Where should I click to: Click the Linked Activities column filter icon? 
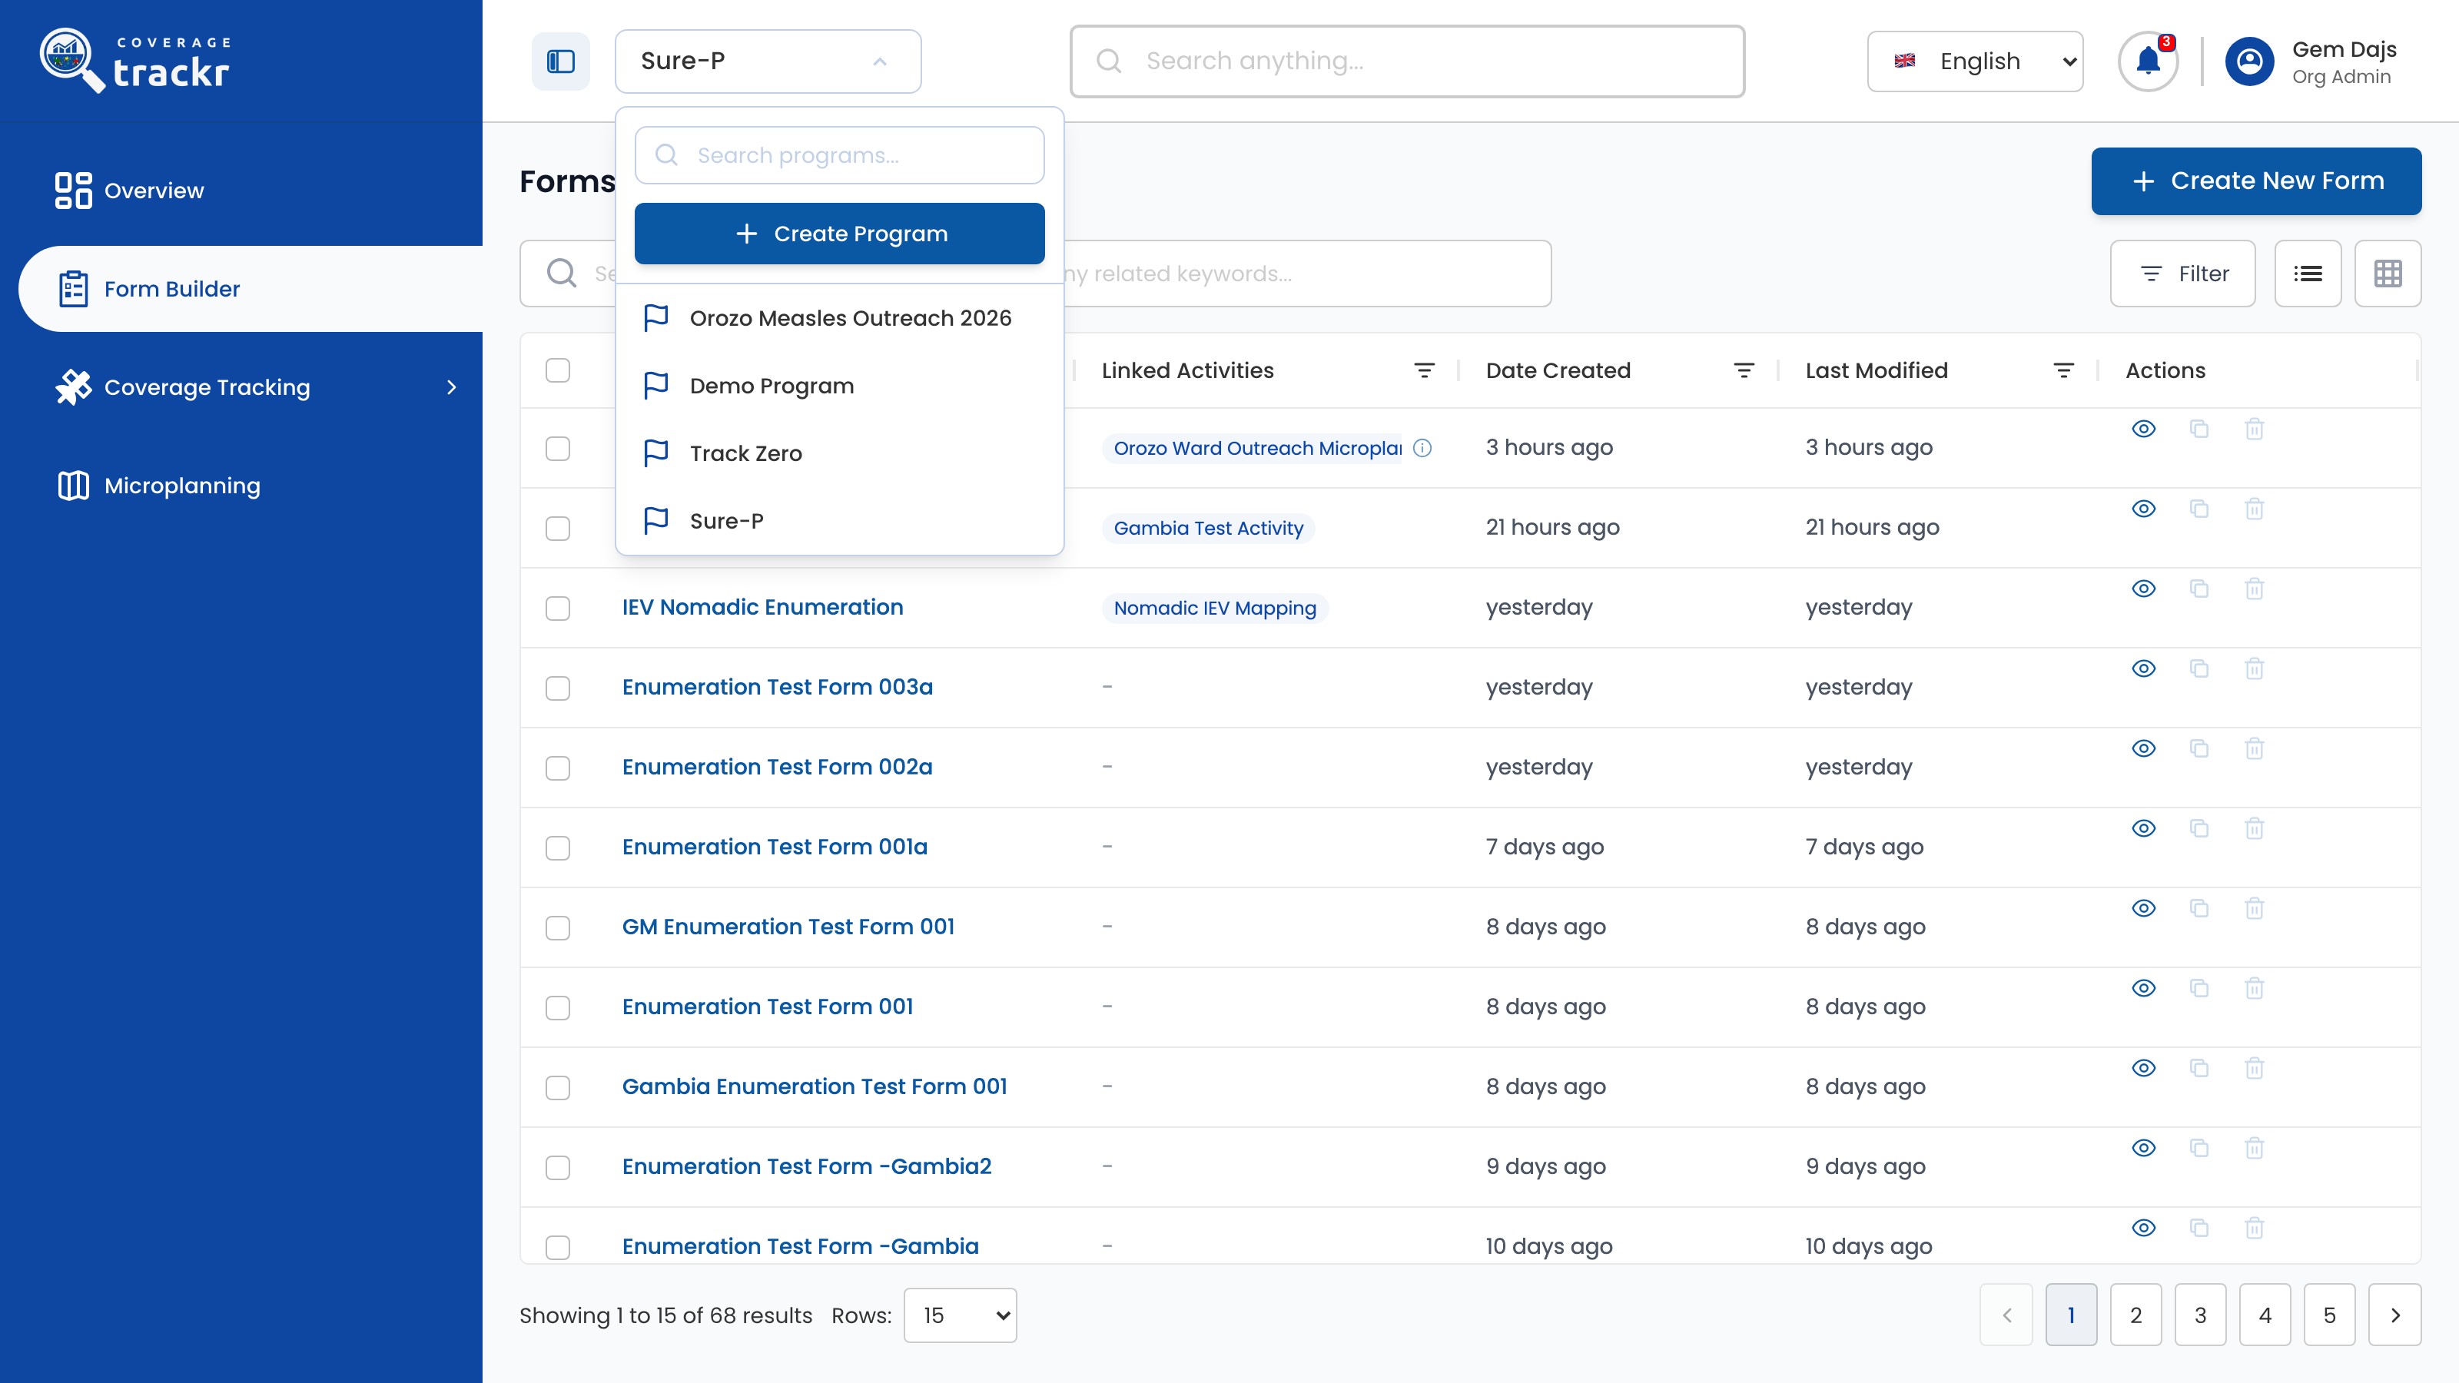click(1424, 370)
